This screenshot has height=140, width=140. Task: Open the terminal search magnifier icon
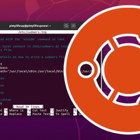pos(66,26)
